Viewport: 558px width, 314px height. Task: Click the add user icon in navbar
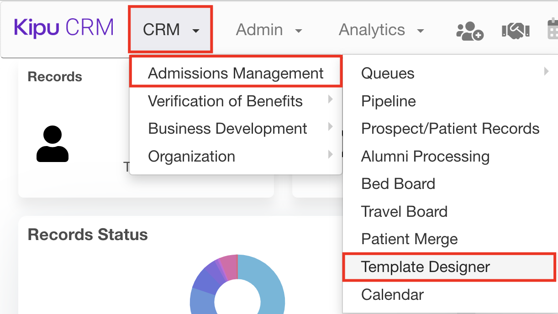470,31
